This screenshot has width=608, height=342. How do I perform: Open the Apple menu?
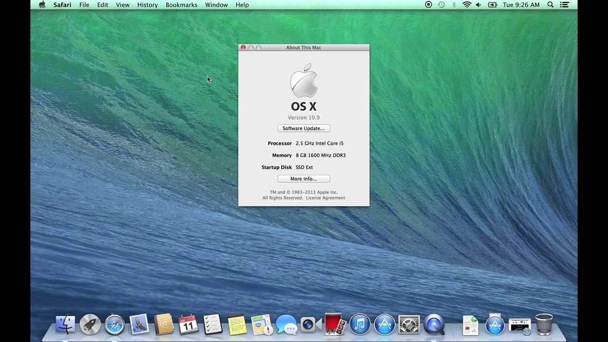(42, 5)
